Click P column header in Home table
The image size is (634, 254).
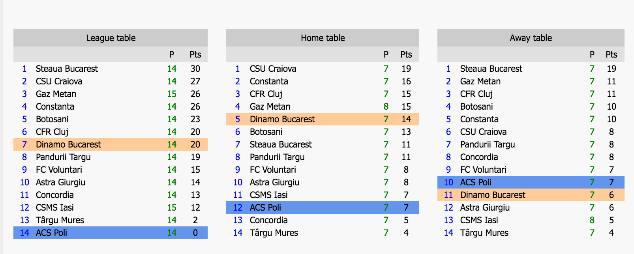tap(386, 54)
